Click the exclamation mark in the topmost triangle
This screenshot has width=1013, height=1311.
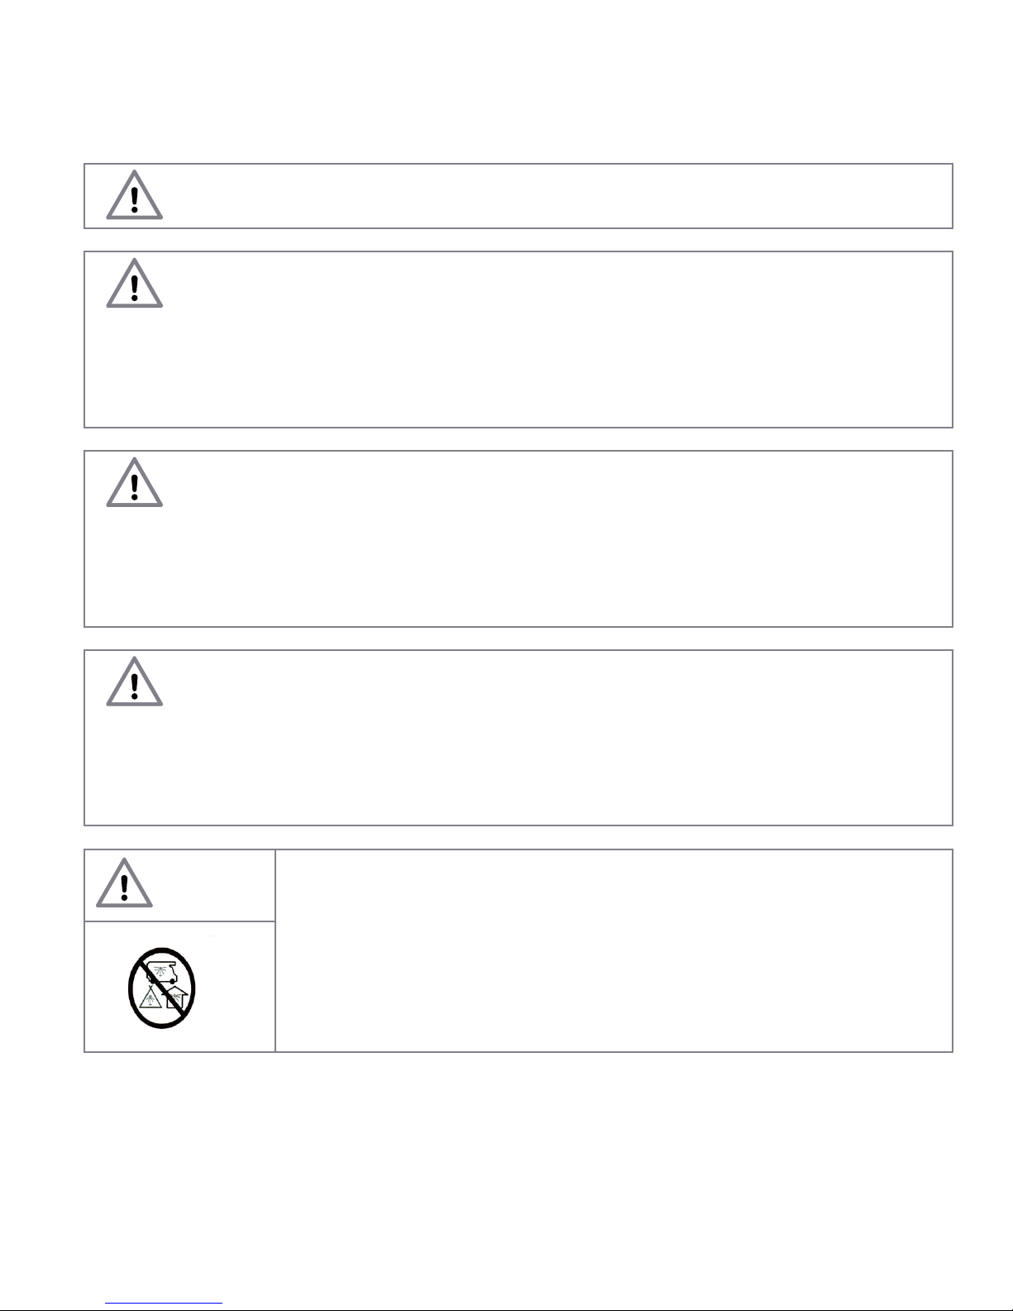pos(134,199)
